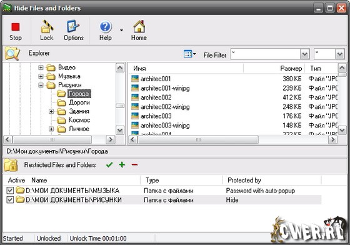Sort files by the Размер column header
The width and height of the screenshot is (350, 245).
pos(291,69)
